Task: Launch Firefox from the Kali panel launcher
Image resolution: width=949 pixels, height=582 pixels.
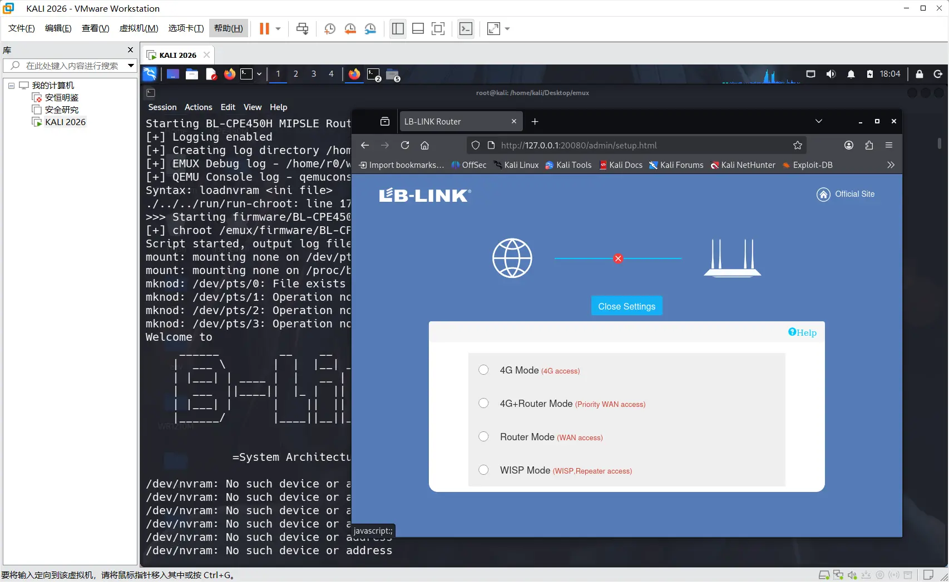Action: point(230,74)
